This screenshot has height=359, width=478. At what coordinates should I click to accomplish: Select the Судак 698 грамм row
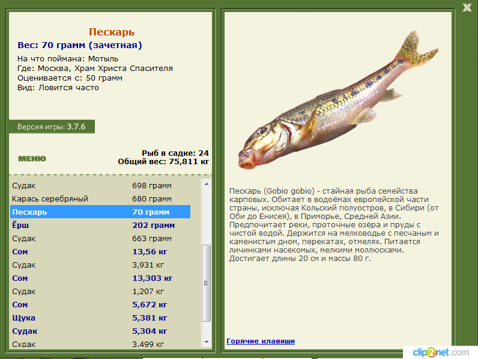pyautogui.click(x=100, y=186)
